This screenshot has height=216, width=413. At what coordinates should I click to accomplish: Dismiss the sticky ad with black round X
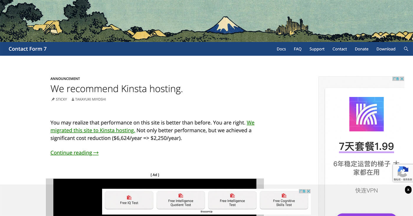408,190
